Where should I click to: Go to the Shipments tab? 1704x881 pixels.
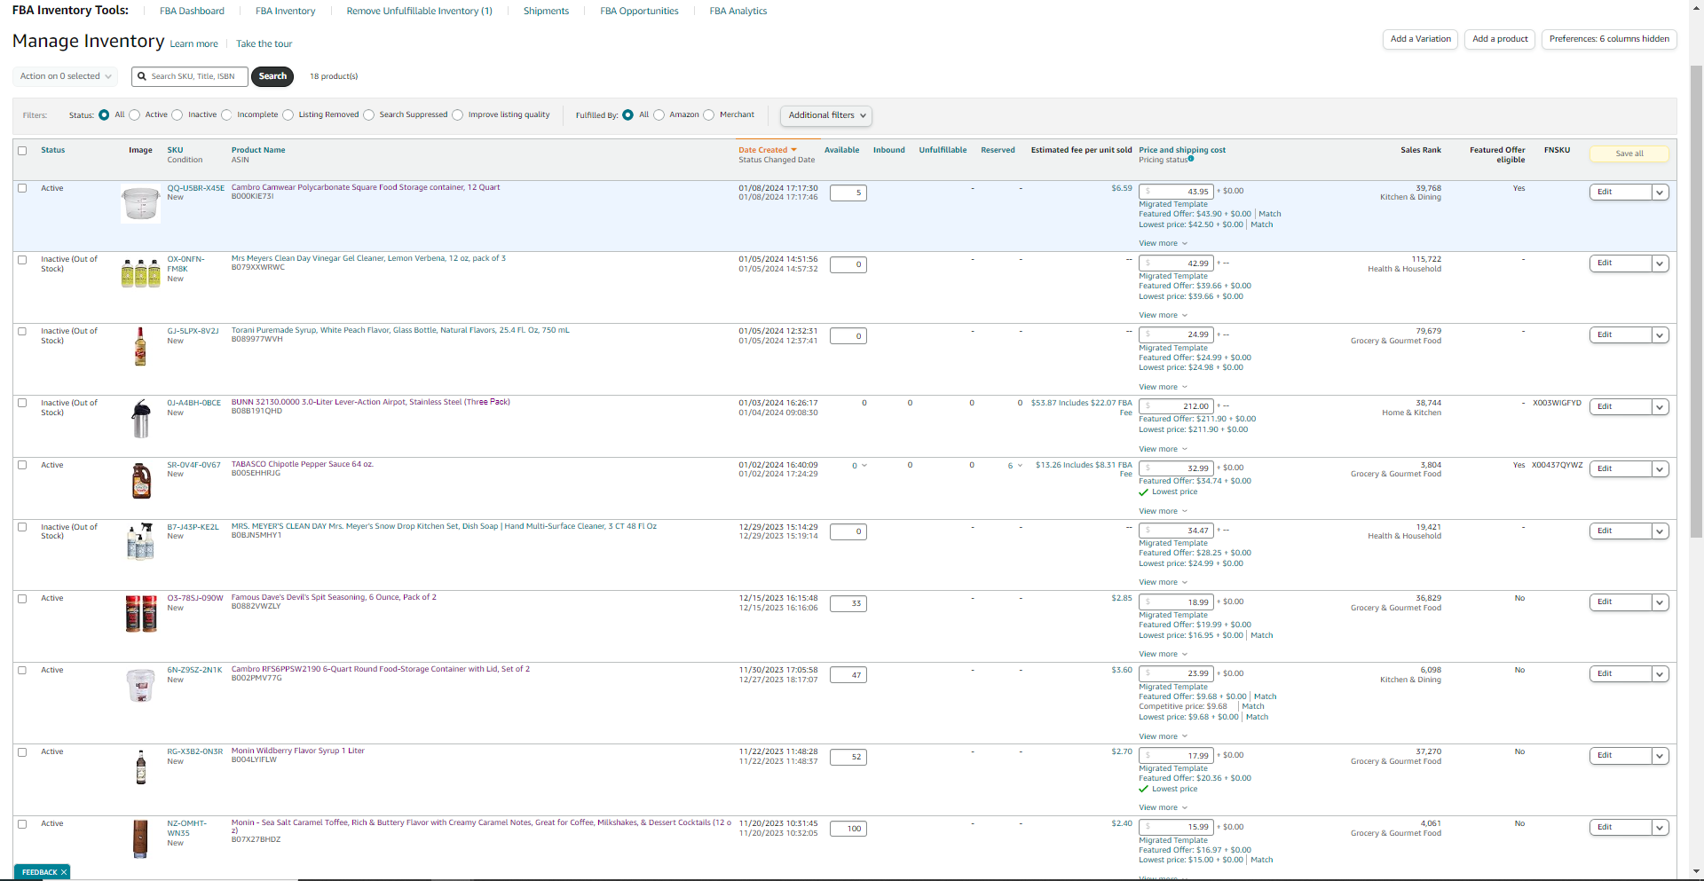click(x=546, y=12)
